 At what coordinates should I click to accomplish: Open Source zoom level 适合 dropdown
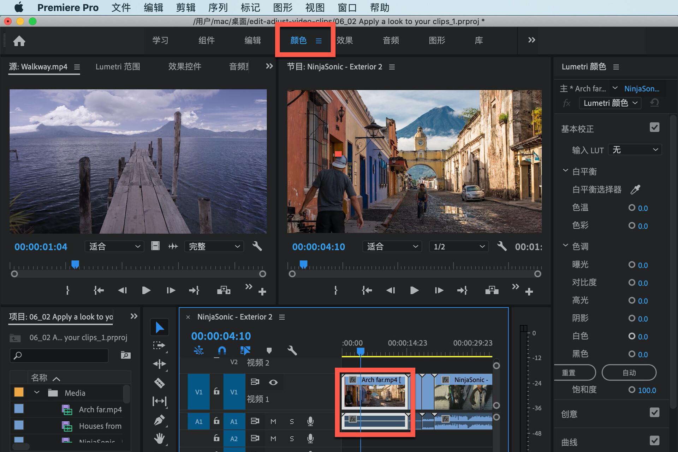click(x=114, y=246)
